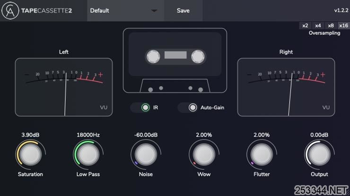Click the Wow label
The image size is (350, 196).
[204, 174]
